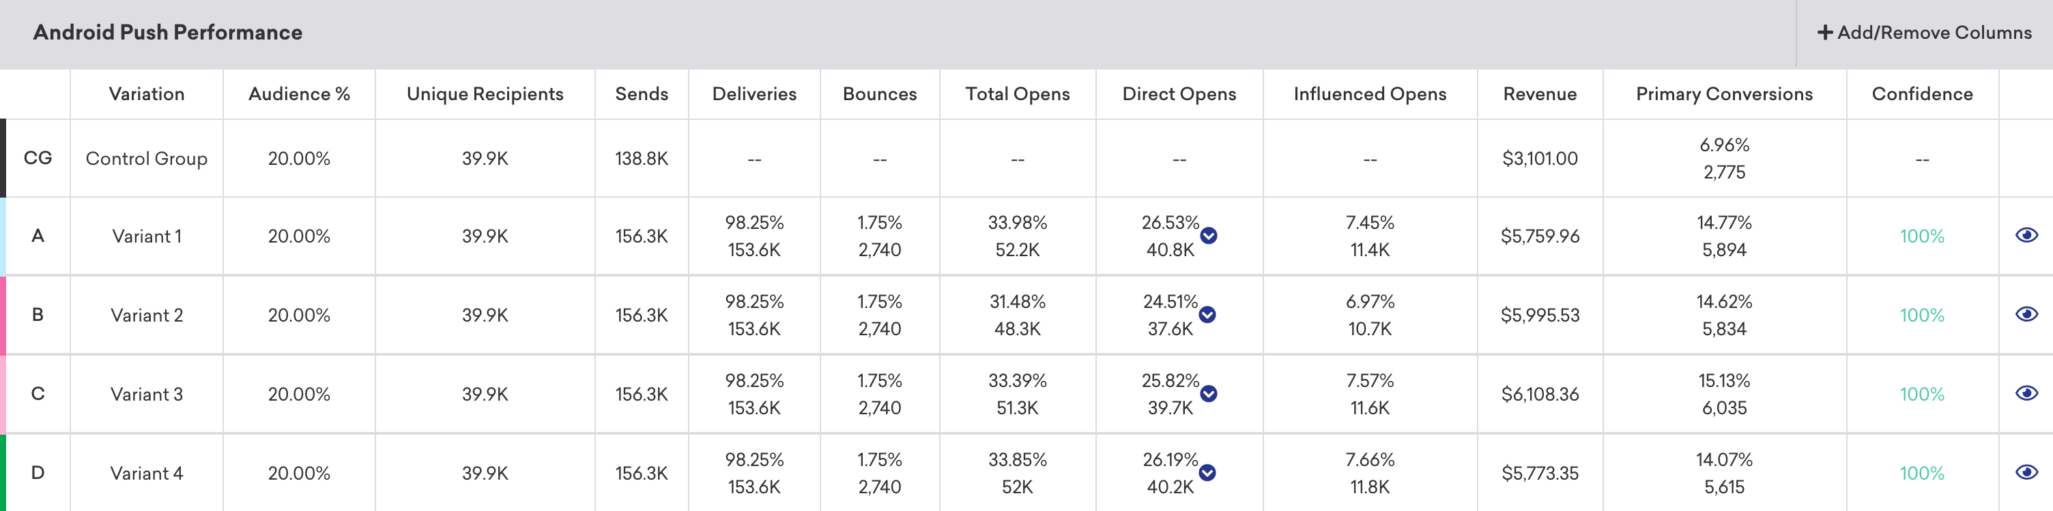Viewport: 2053px width, 511px height.
Task: Click the Primary Conversions column header
Action: [x=1724, y=94]
